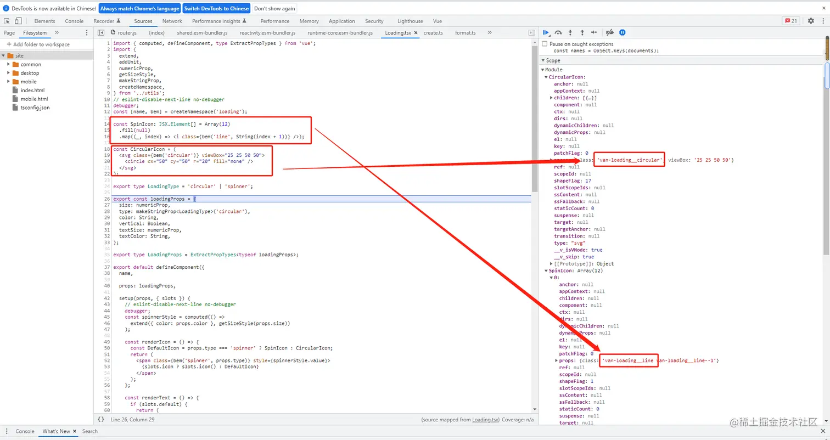Expand the mobile folder
The height and width of the screenshot is (440, 830).
[9, 82]
